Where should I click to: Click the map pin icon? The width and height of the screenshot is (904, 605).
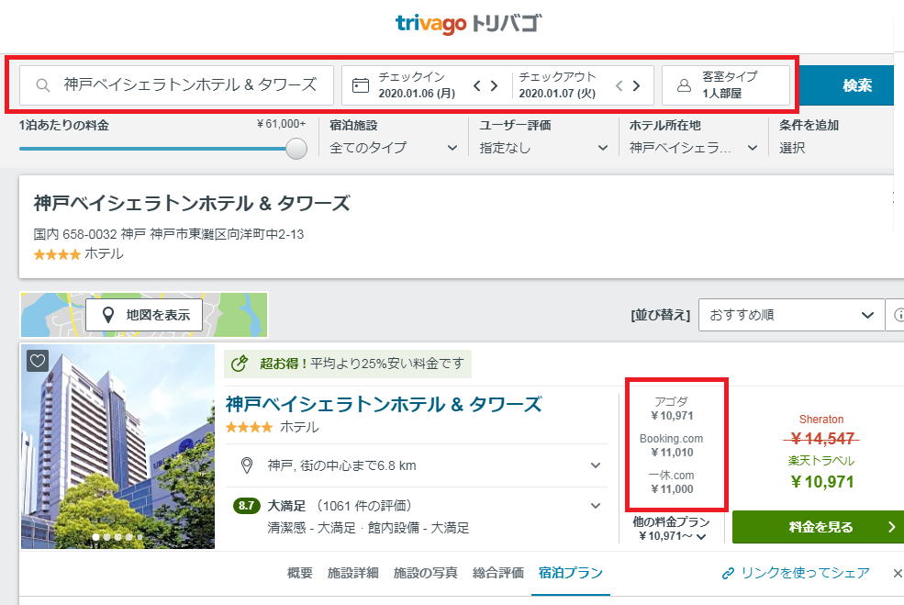click(x=107, y=315)
